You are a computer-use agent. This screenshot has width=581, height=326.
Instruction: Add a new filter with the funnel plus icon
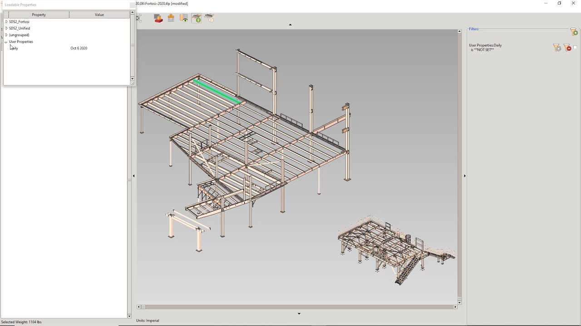(x=574, y=32)
